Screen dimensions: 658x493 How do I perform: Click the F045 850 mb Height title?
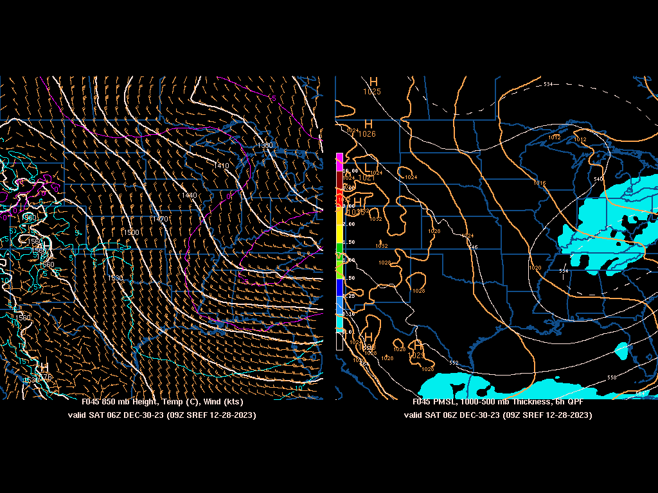point(162,401)
